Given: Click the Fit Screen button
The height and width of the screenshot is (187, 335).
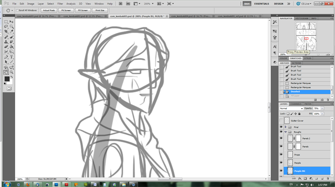Looking at the screenshot, I should pos(65,10).
